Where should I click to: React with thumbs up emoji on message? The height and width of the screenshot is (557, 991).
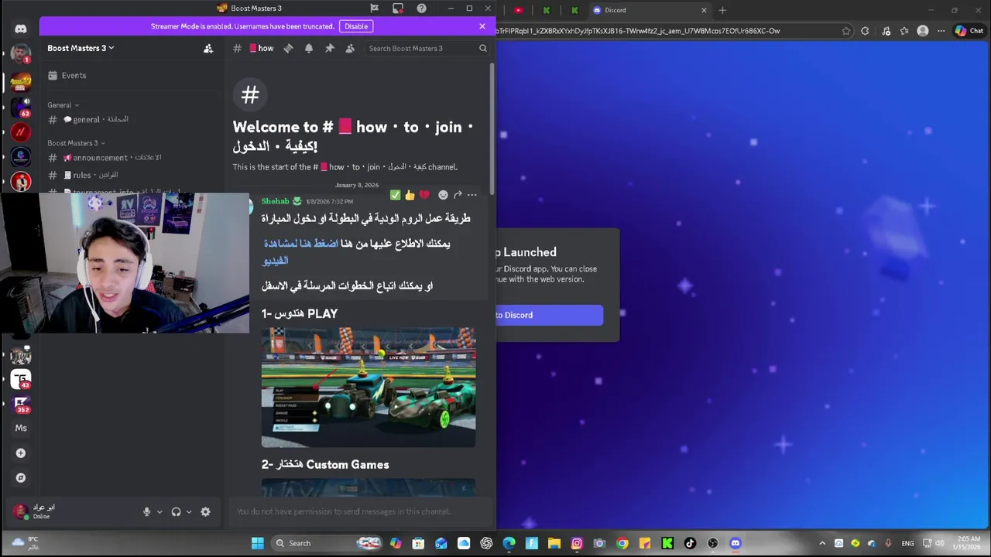tap(410, 195)
